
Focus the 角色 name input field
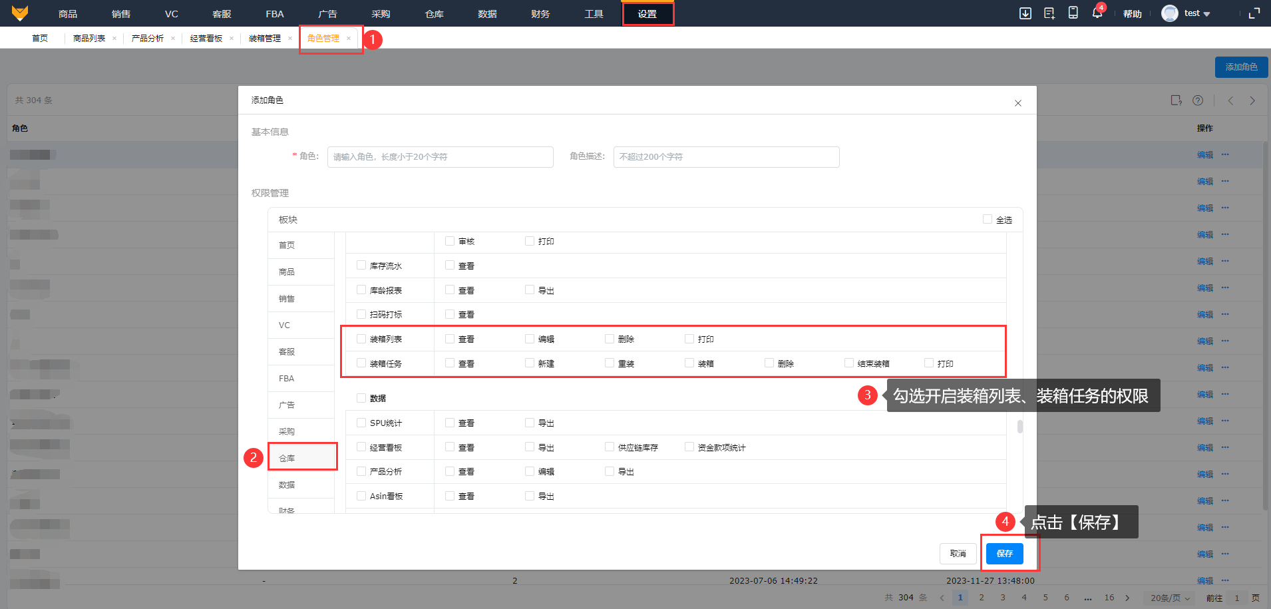coord(441,157)
